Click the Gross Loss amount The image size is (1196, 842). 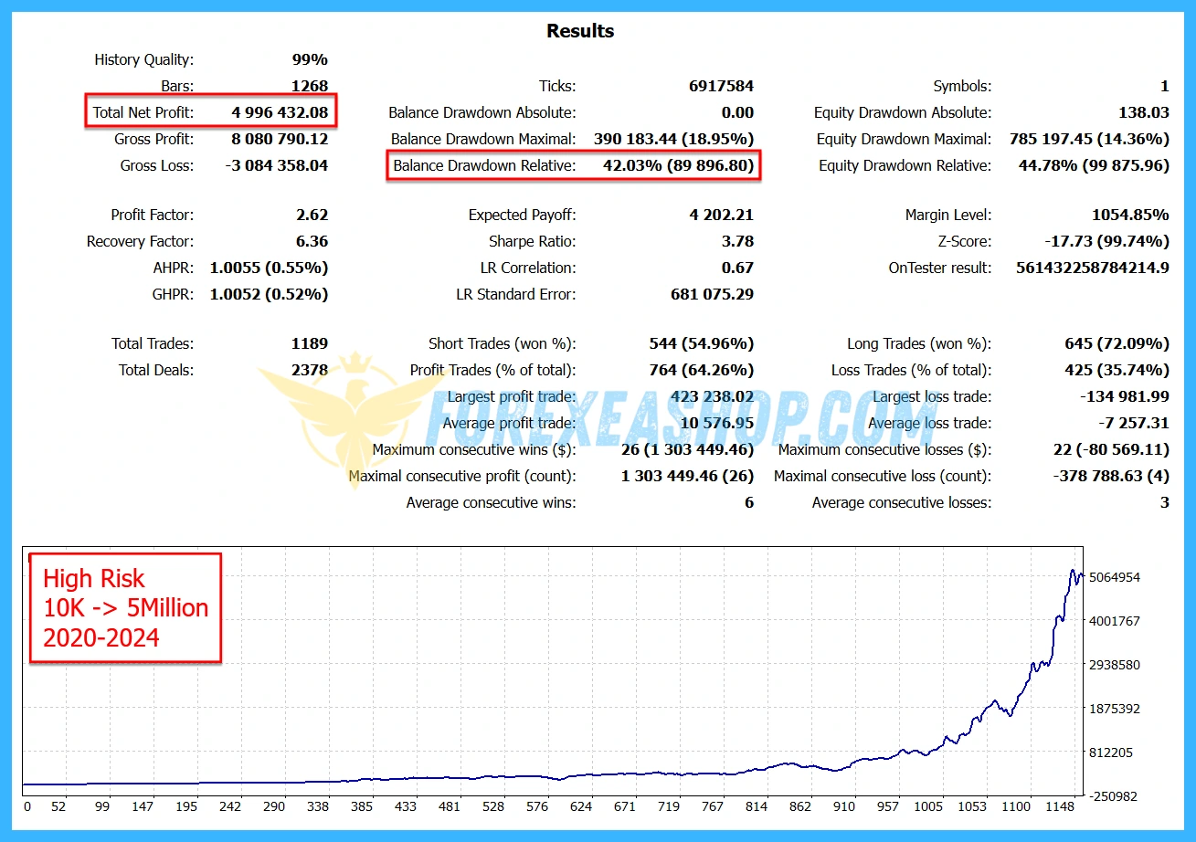pos(276,165)
